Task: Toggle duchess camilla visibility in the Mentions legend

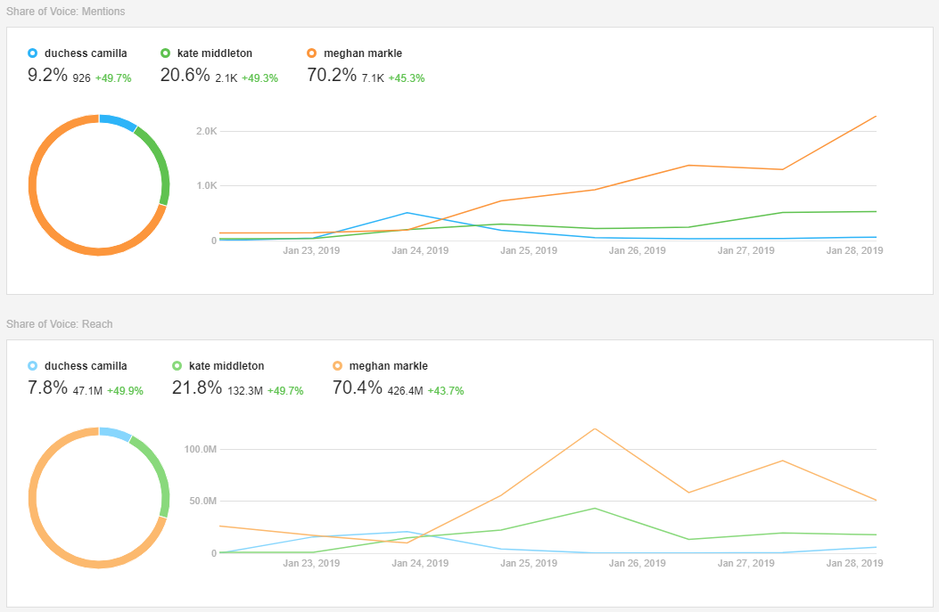Action: 76,53
